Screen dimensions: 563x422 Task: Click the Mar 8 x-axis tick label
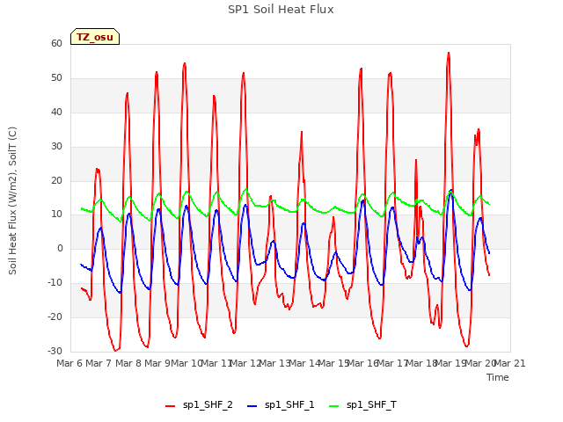point(128,363)
